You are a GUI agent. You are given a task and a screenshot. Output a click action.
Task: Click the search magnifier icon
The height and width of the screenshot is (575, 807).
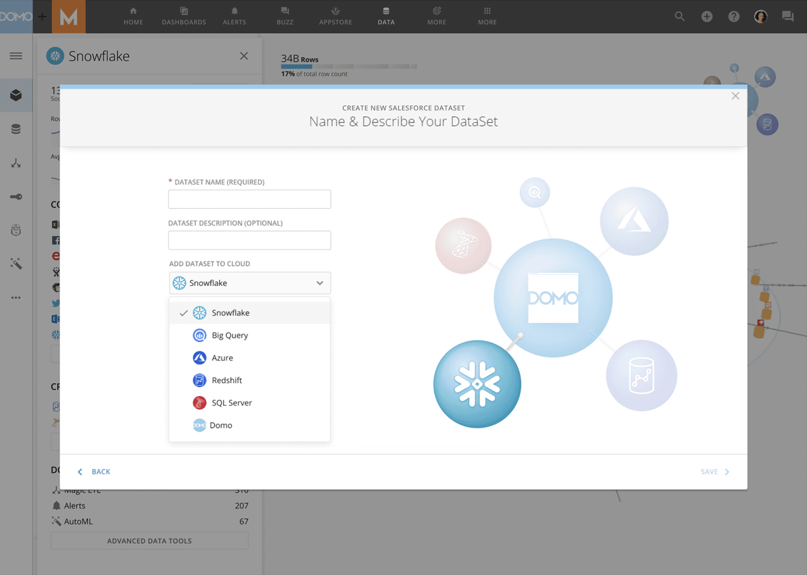[680, 17]
